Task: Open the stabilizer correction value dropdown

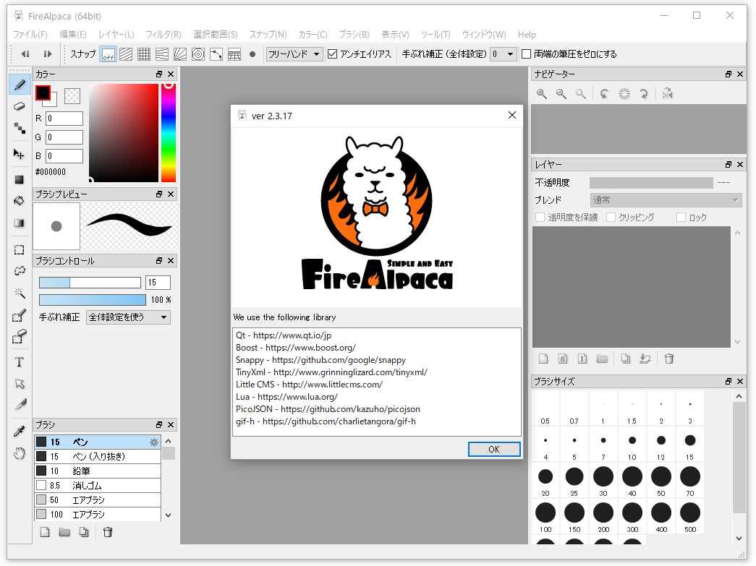Action: click(x=502, y=53)
